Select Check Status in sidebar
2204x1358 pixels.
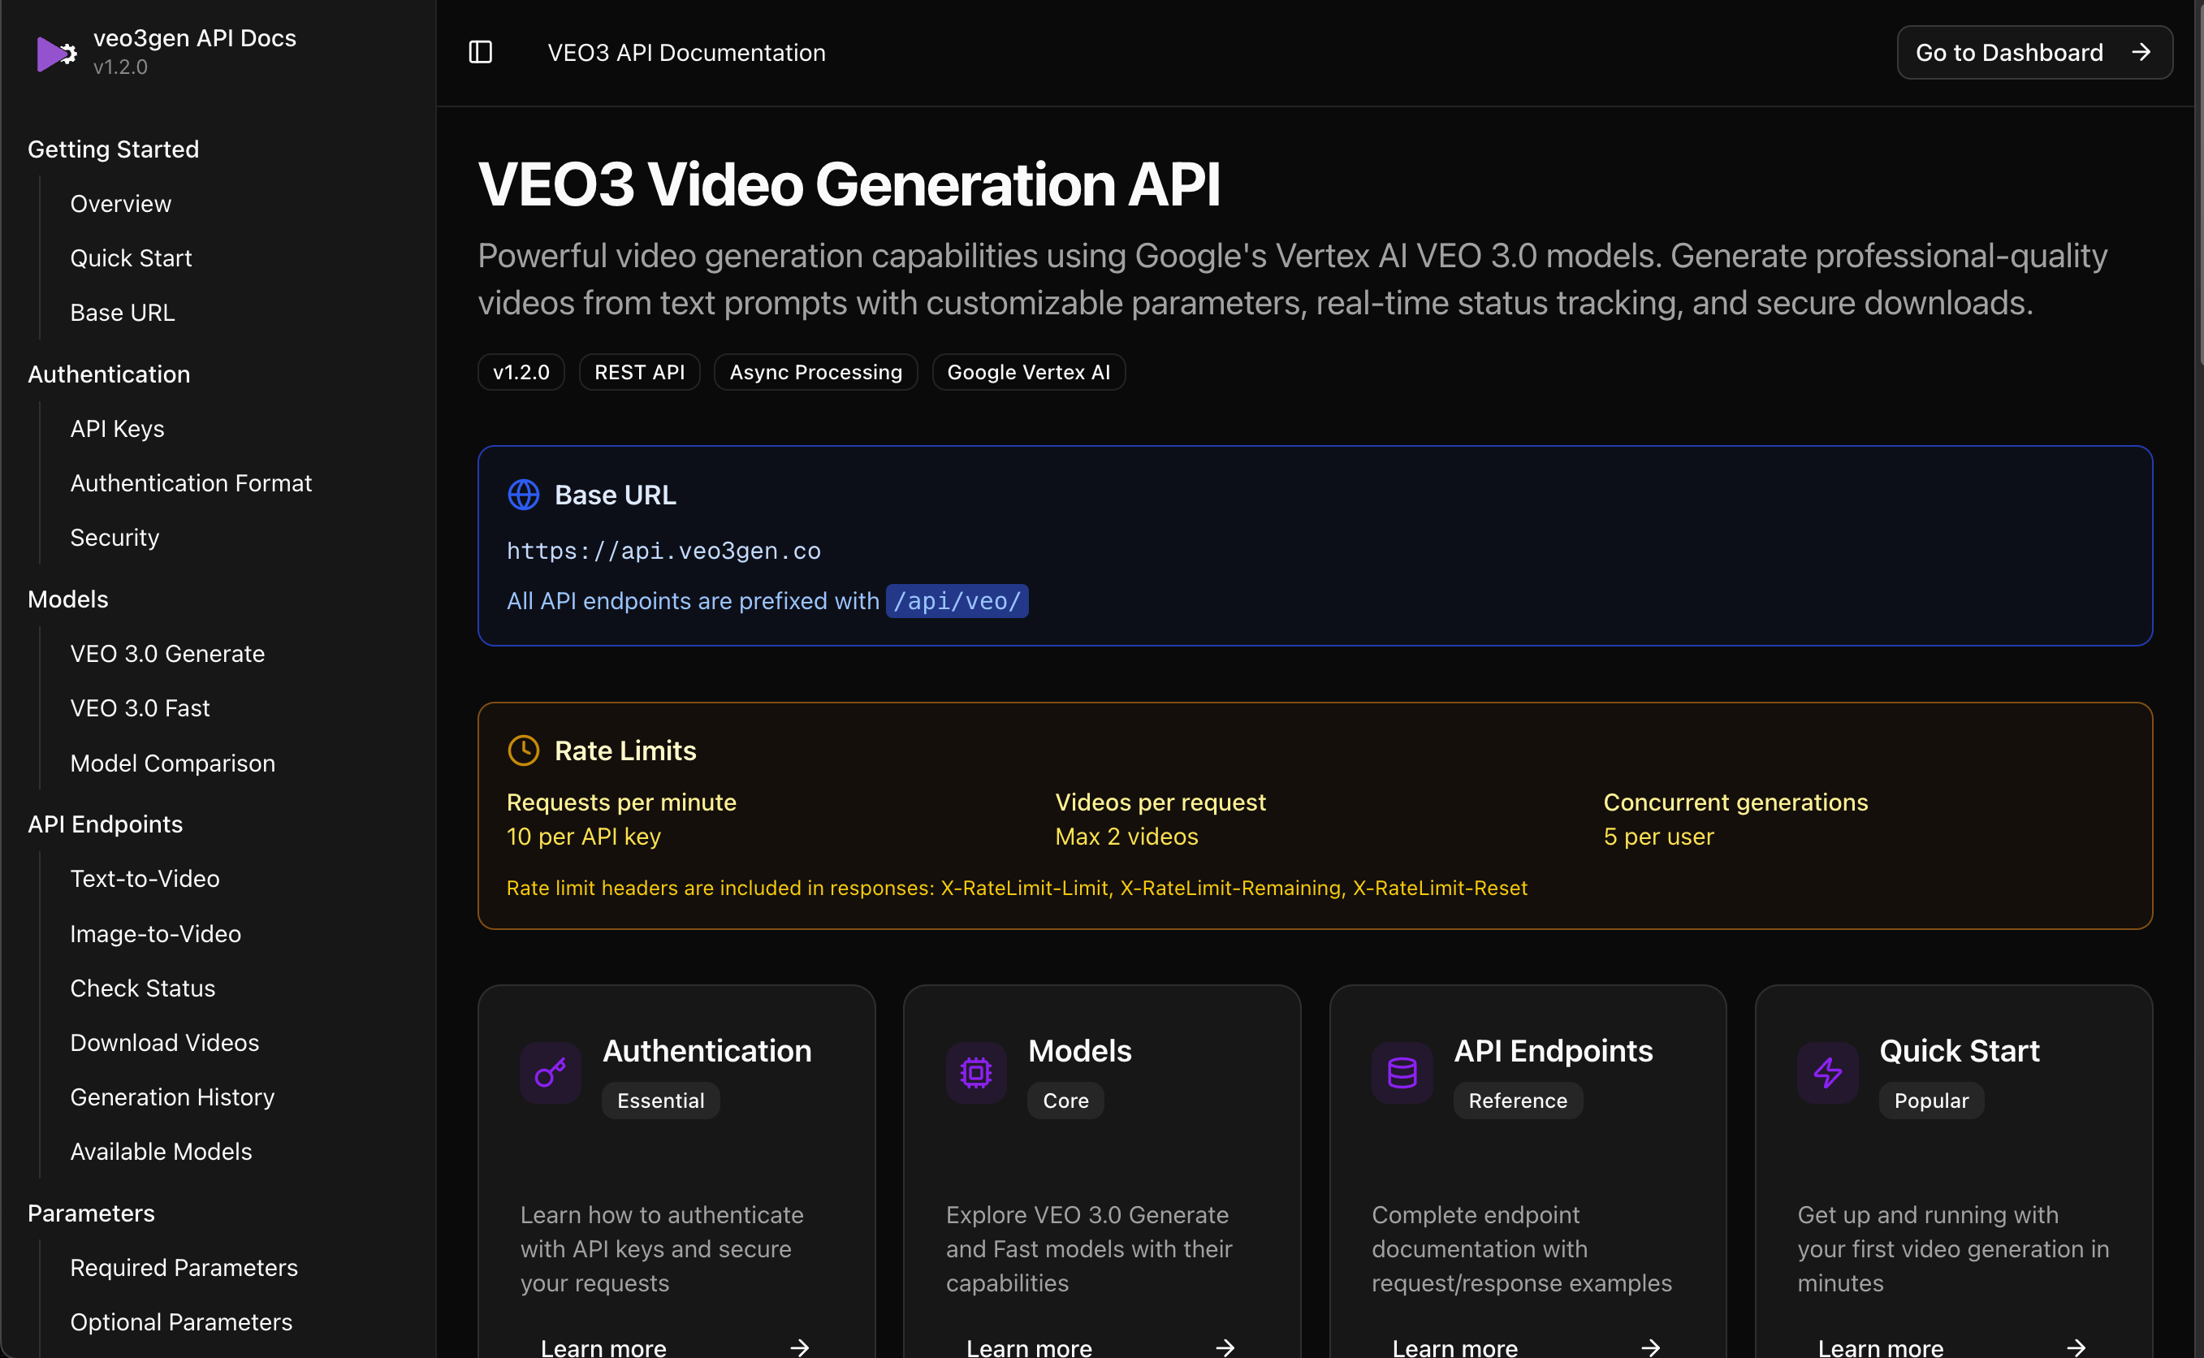pyautogui.click(x=143, y=988)
